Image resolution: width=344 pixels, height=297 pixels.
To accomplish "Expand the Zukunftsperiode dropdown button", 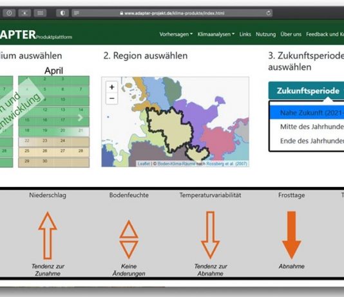I will (307, 91).
